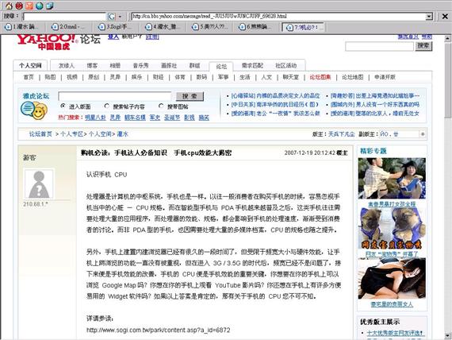The image size is (452, 340).
Task: Click the 注册 register link
Action: point(152,37)
